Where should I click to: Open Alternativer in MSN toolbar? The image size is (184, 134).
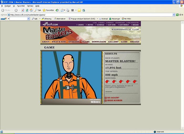[60, 19]
